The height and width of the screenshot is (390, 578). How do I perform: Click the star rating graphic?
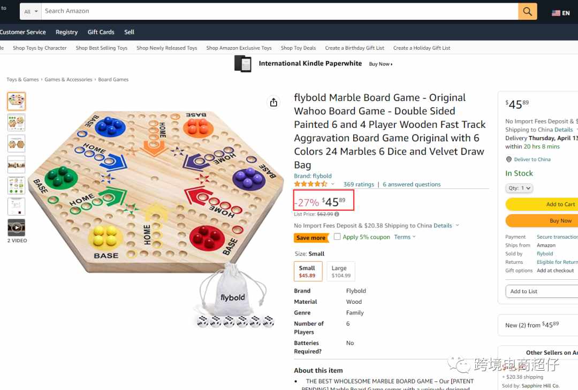click(x=310, y=184)
